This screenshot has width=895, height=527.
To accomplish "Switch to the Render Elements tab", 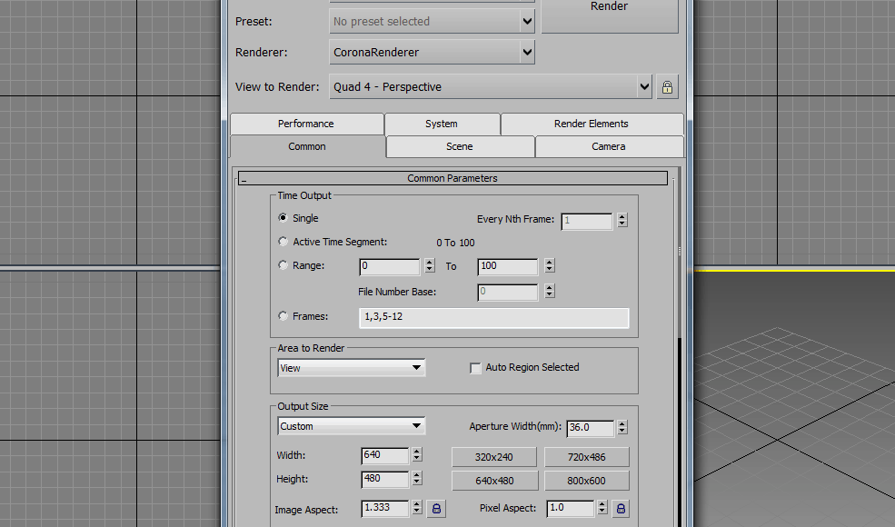I will coord(592,124).
